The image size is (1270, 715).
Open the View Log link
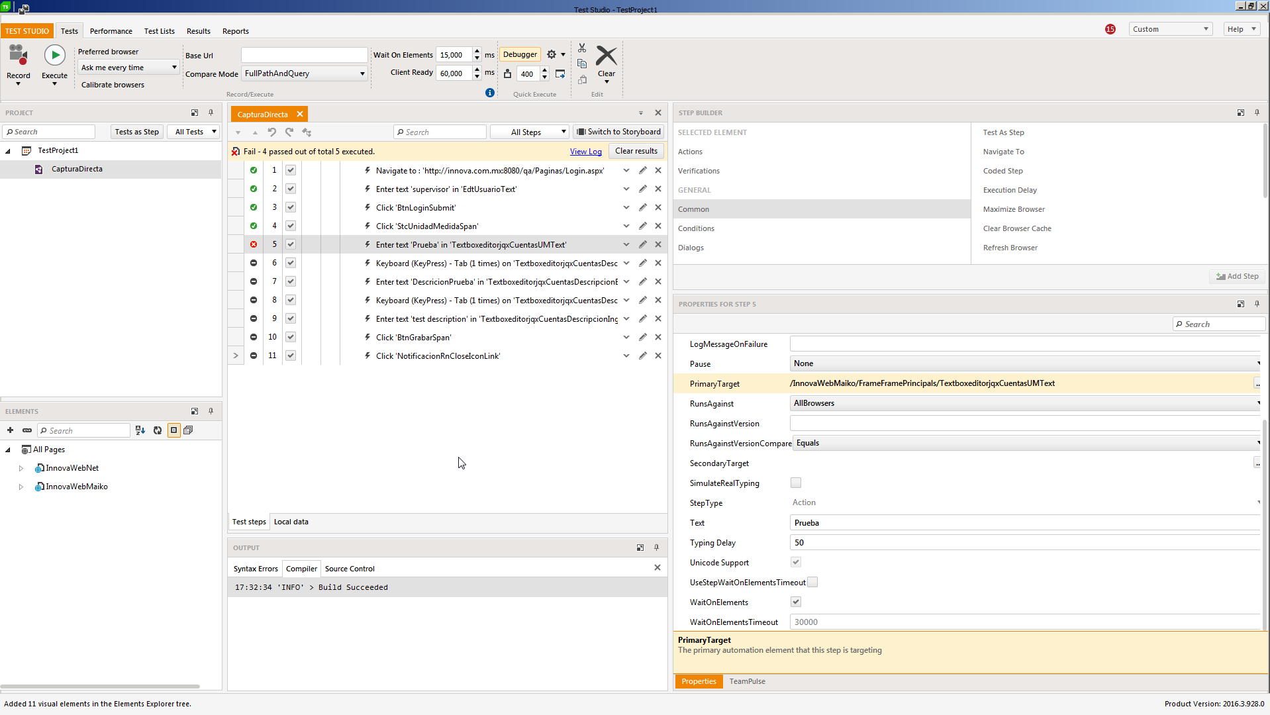585,152
